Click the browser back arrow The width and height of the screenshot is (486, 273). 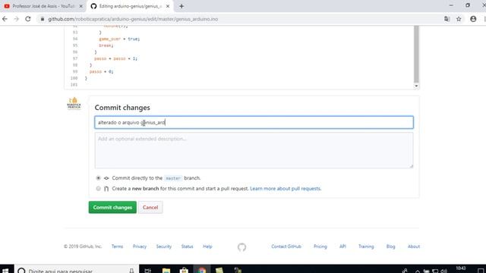tap(5, 19)
